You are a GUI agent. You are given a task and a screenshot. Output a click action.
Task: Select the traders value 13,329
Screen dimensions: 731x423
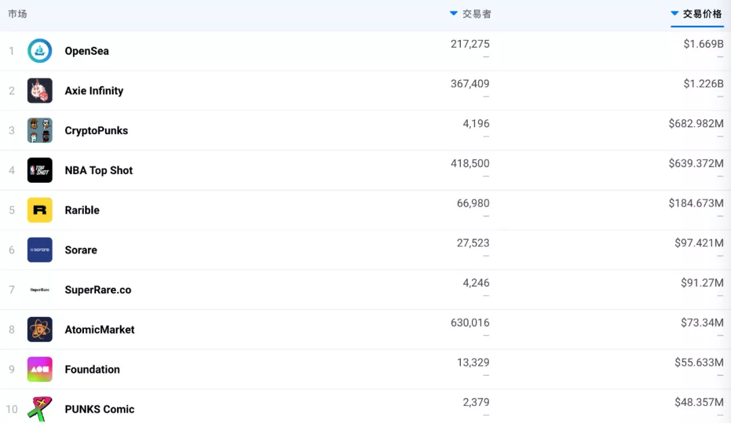pyautogui.click(x=473, y=362)
